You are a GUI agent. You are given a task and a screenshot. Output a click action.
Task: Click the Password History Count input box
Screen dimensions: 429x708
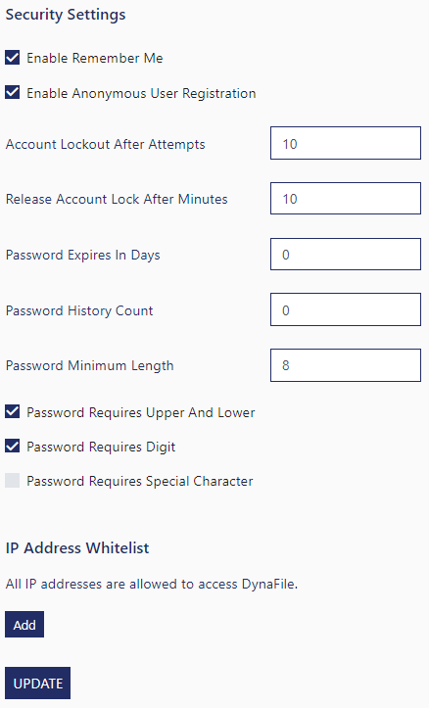pos(346,309)
